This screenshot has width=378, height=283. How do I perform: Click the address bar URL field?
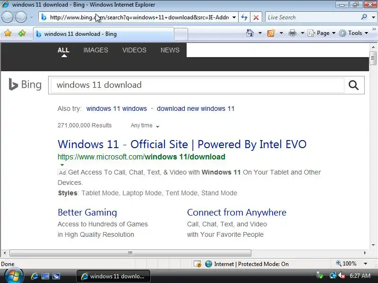(138, 17)
